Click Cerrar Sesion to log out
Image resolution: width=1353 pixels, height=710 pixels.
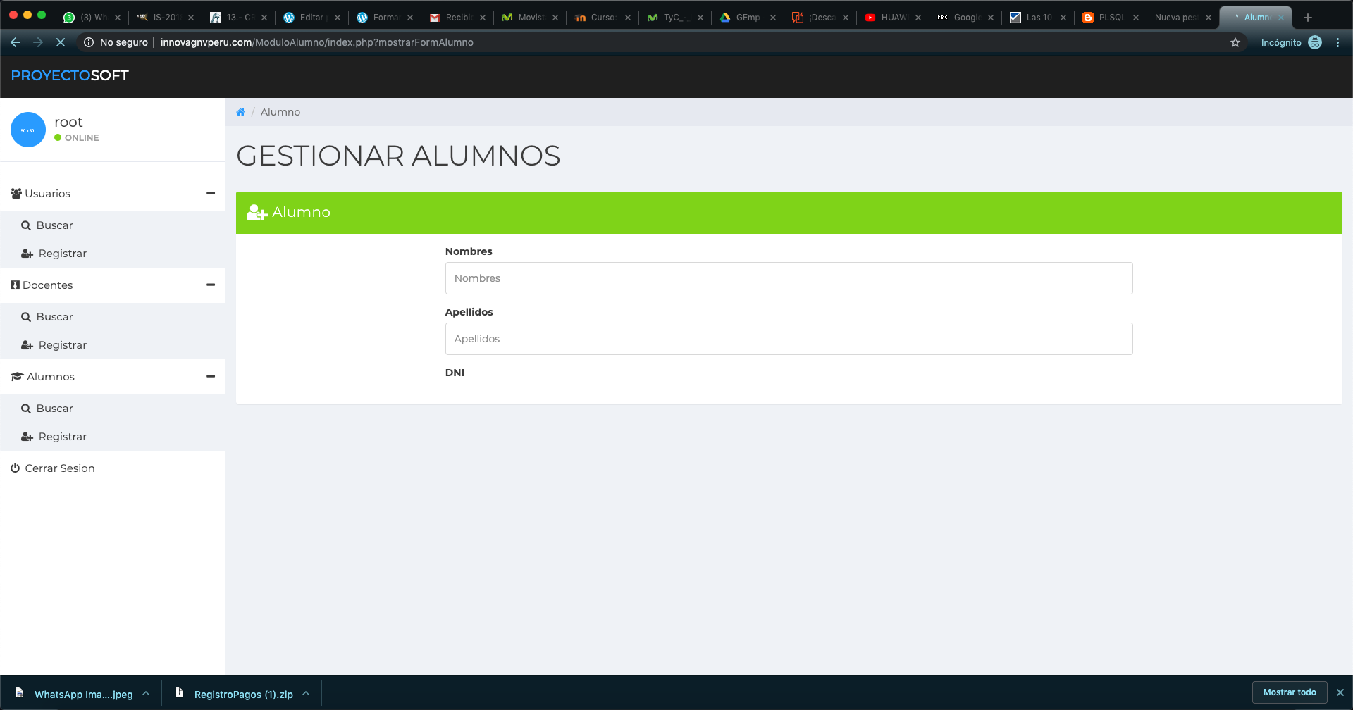(x=59, y=468)
